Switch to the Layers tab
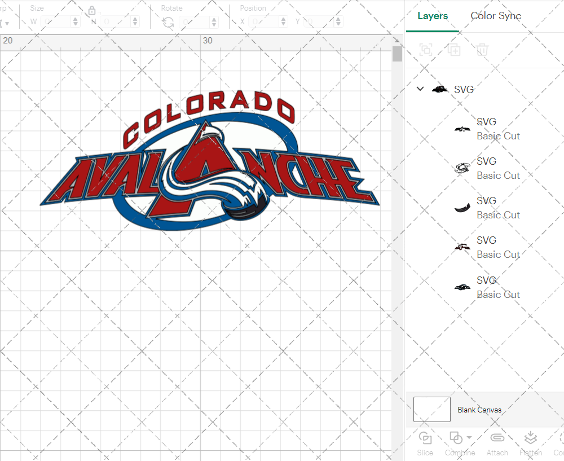The image size is (564, 461). tap(433, 16)
